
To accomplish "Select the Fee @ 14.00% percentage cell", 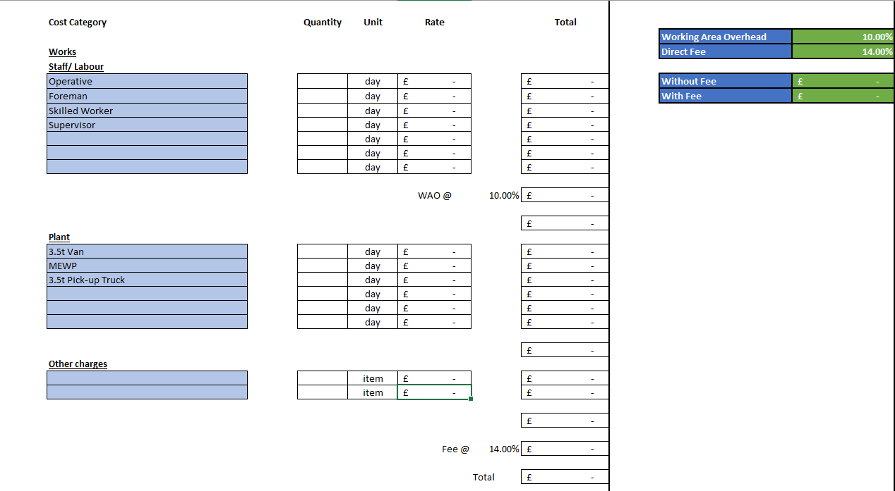I will 503,449.
